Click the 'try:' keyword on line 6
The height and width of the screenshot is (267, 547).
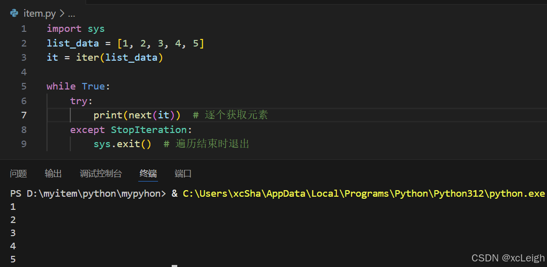point(81,101)
